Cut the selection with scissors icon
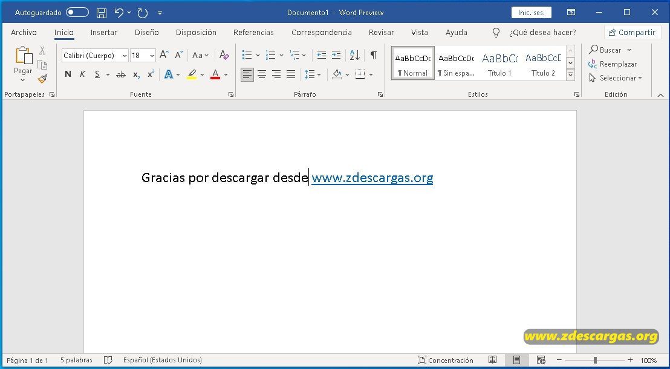670x369 pixels. pos(42,50)
